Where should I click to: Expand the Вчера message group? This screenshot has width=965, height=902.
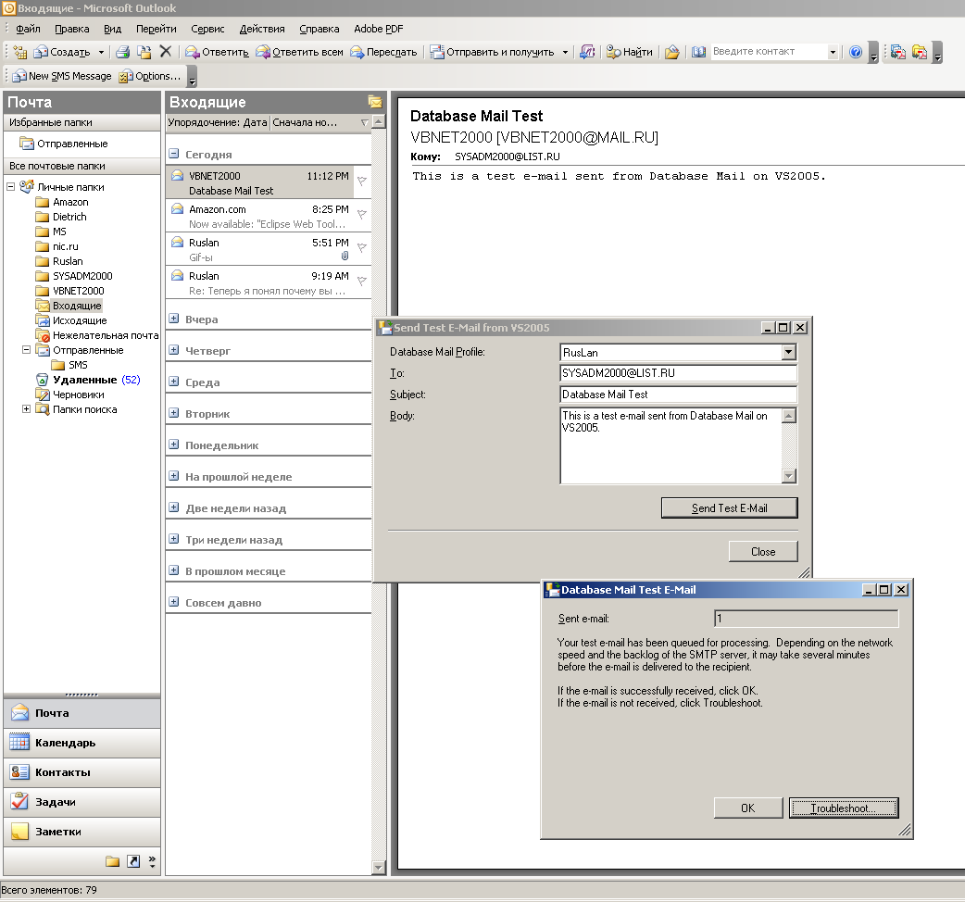click(x=174, y=319)
